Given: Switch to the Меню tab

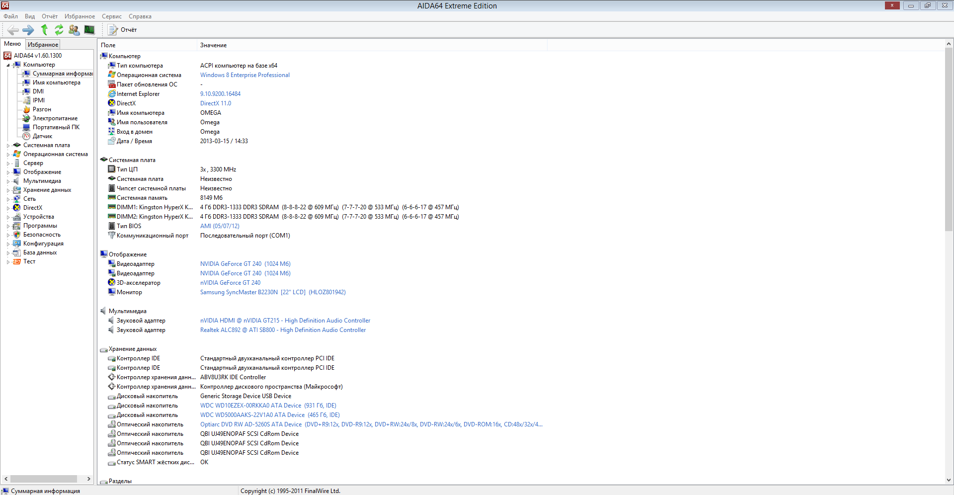Looking at the screenshot, I should 12,44.
